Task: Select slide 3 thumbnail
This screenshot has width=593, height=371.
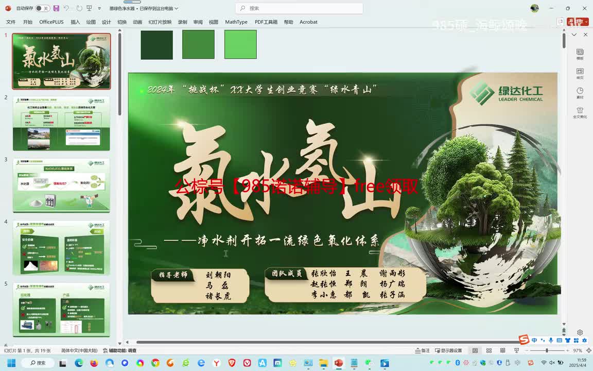Action: [x=61, y=185]
